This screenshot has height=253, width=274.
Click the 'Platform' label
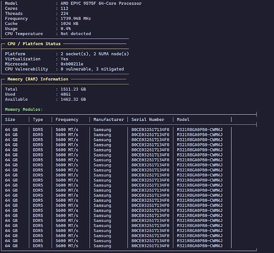pos(15,54)
